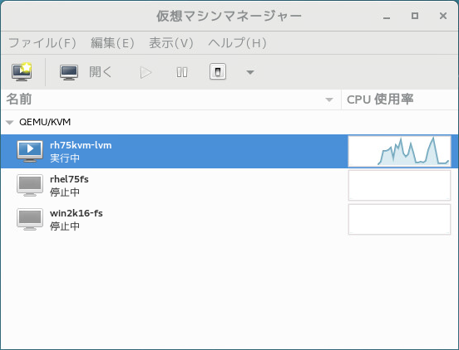The image size is (459, 350).
Task: Click the monitor icon next to 開く
Action: [x=69, y=72]
